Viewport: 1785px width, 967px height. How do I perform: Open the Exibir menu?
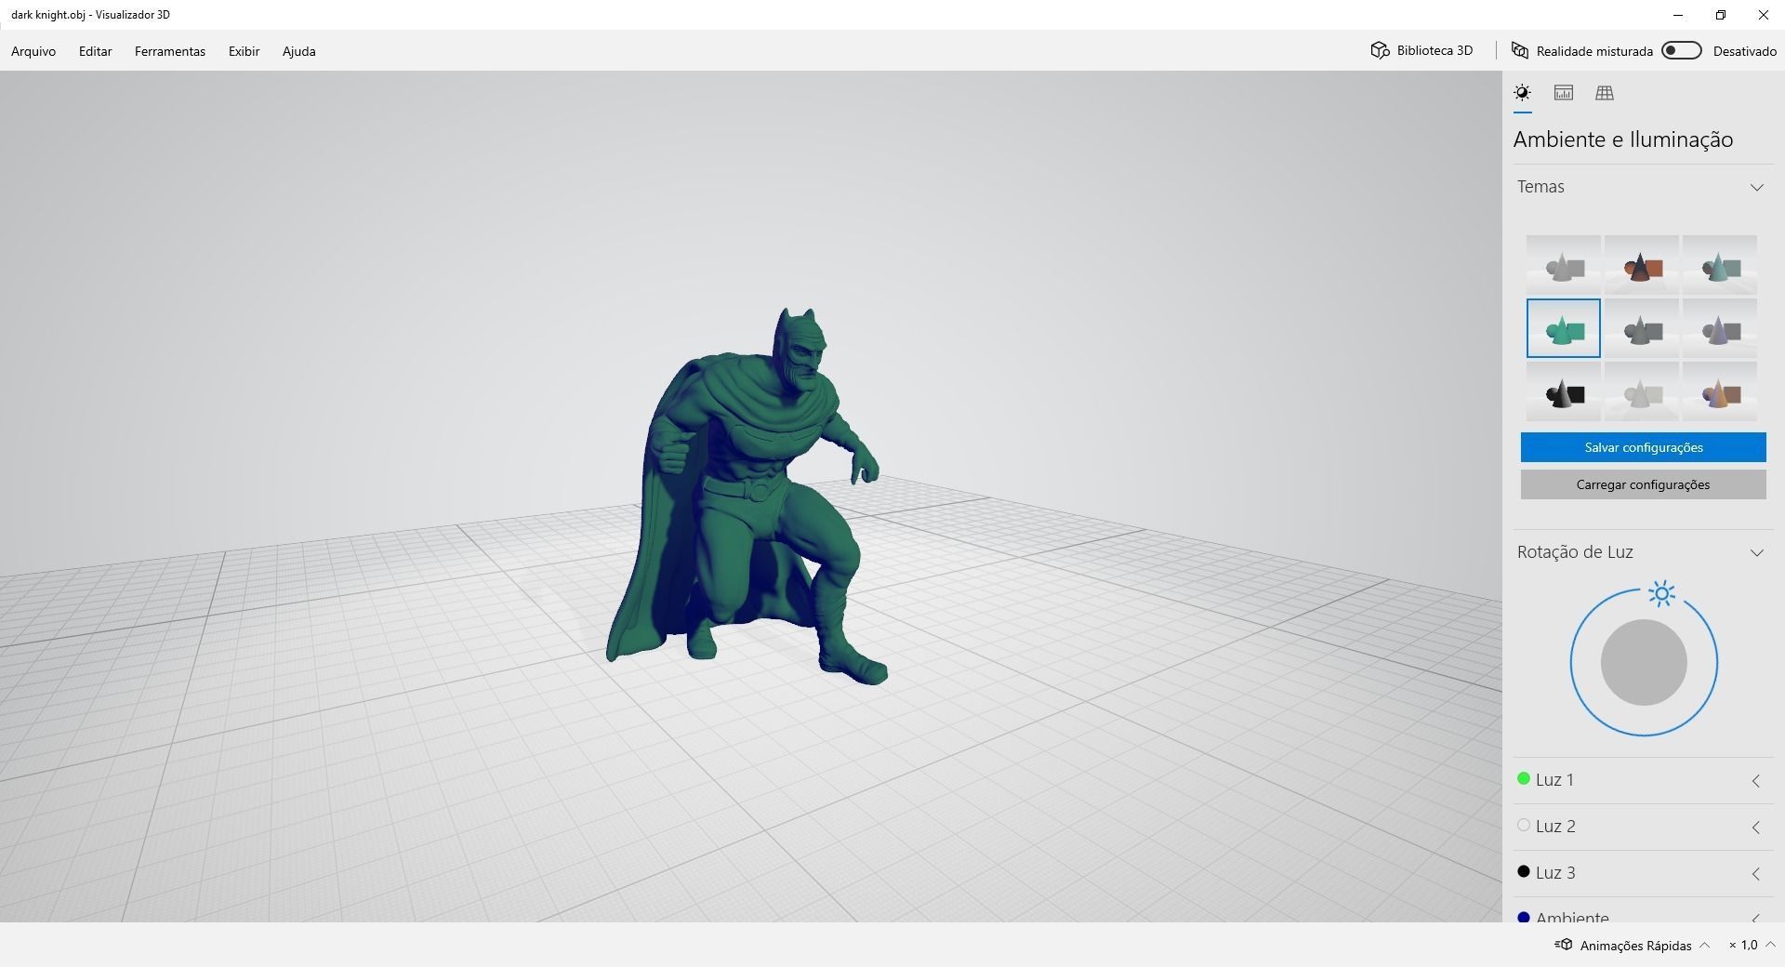245,51
